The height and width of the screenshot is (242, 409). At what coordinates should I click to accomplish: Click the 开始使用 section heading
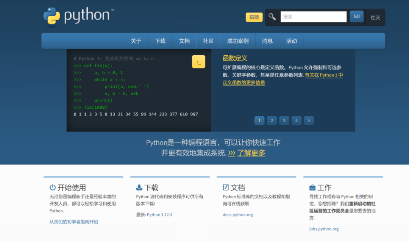click(x=72, y=187)
